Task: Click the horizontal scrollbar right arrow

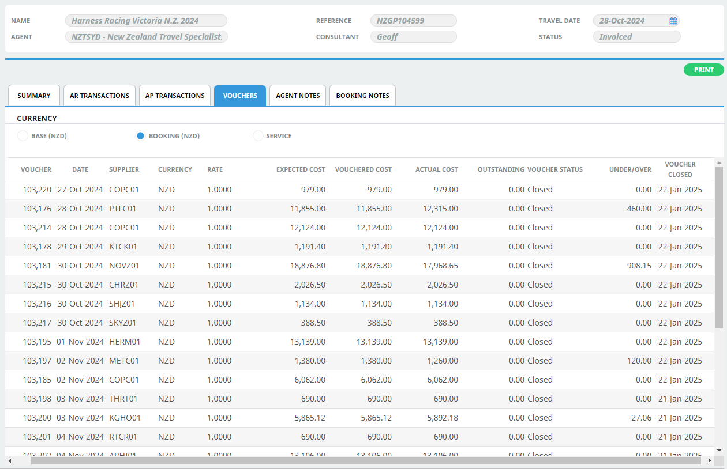Action: pos(709,461)
